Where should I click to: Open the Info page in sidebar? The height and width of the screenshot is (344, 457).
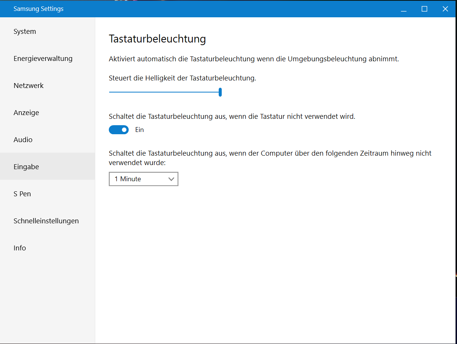pos(20,248)
